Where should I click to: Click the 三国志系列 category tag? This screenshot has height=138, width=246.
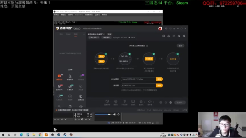tap(94, 38)
